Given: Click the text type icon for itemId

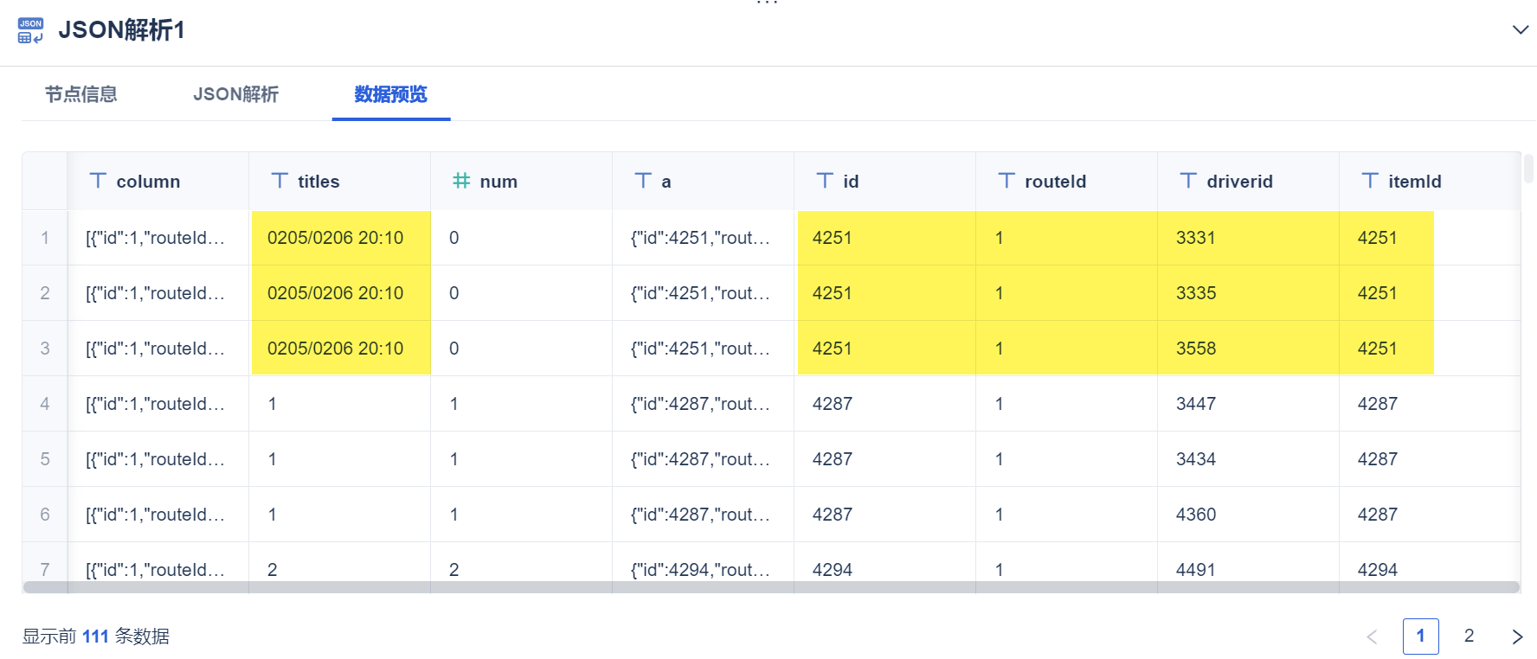Looking at the screenshot, I should point(1370,181).
